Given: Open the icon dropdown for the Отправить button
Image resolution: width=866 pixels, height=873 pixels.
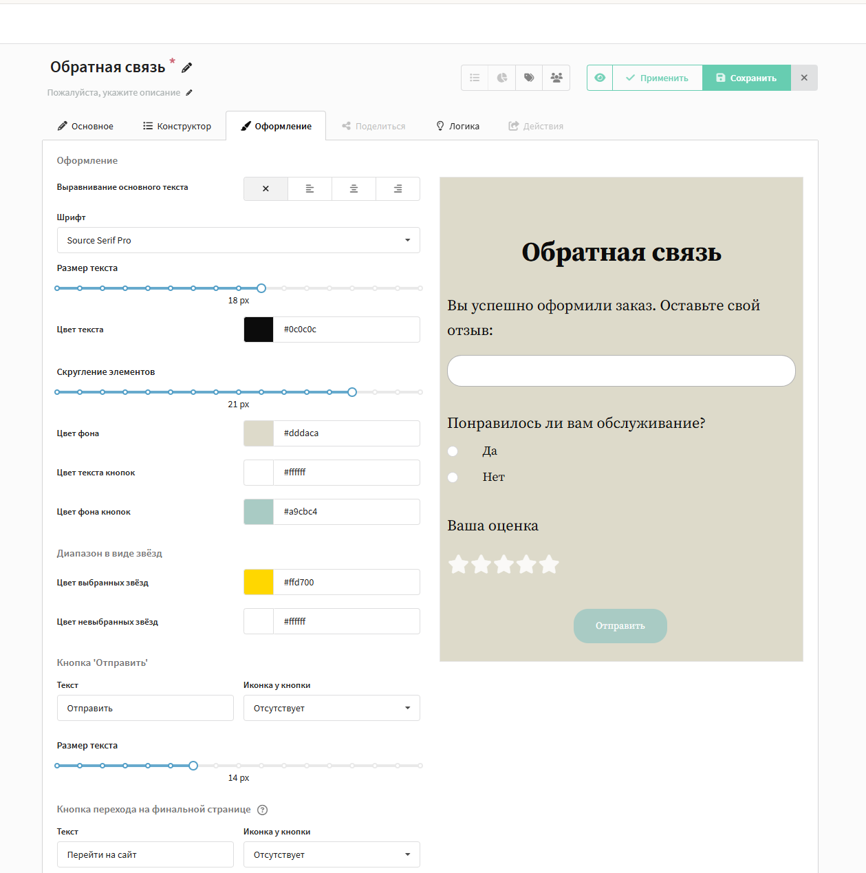Looking at the screenshot, I should (x=331, y=708).
